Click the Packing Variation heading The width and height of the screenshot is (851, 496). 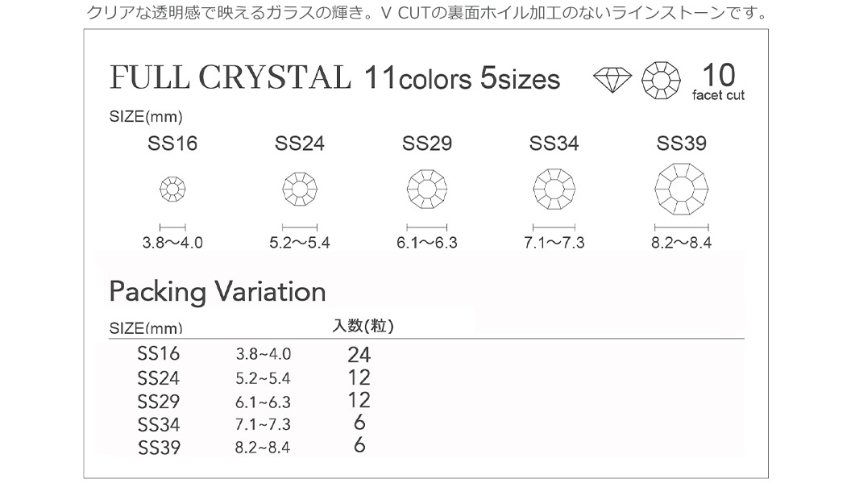tap(217, 292)
